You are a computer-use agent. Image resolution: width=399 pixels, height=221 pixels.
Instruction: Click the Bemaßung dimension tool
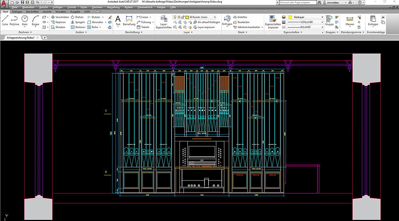129,20
